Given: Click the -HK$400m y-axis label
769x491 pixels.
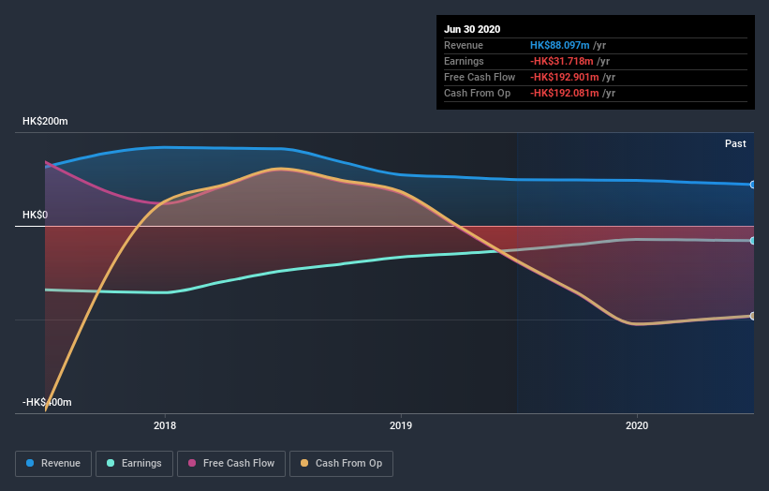Looking at the screenshot, I should click(47, 402).
